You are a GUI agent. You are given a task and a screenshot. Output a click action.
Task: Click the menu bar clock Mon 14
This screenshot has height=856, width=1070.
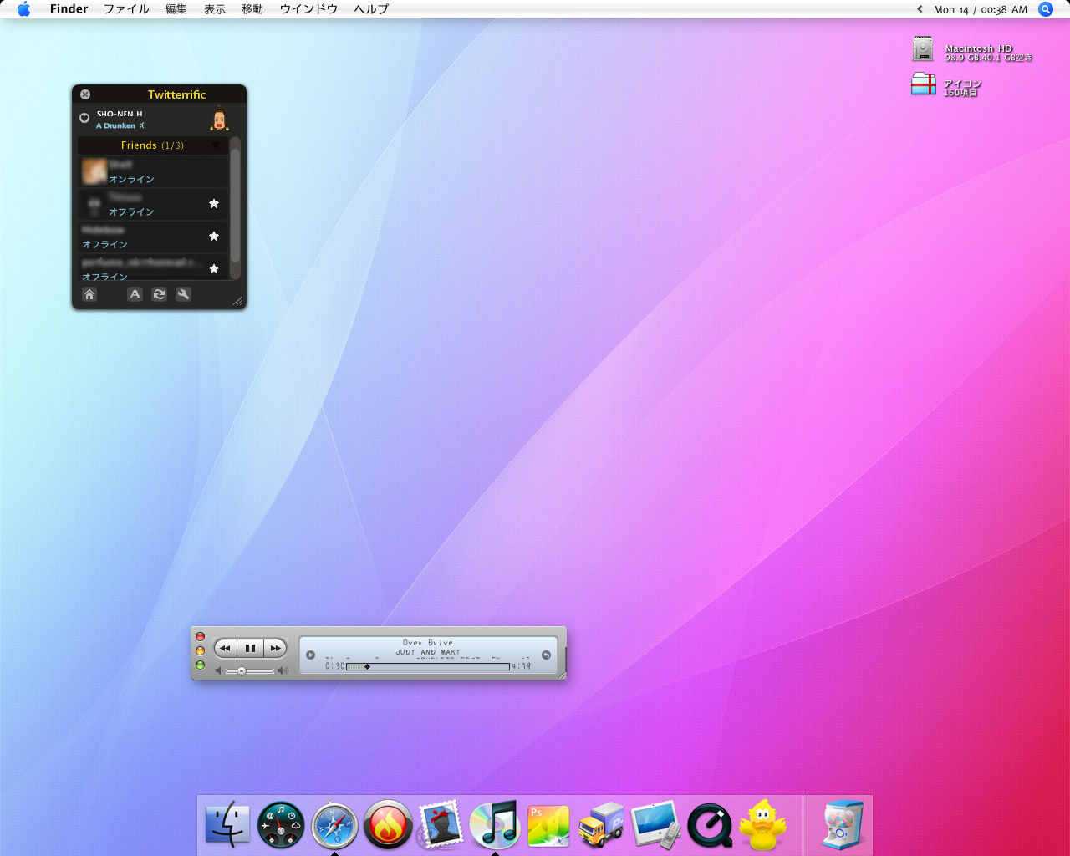coord(981,10)
